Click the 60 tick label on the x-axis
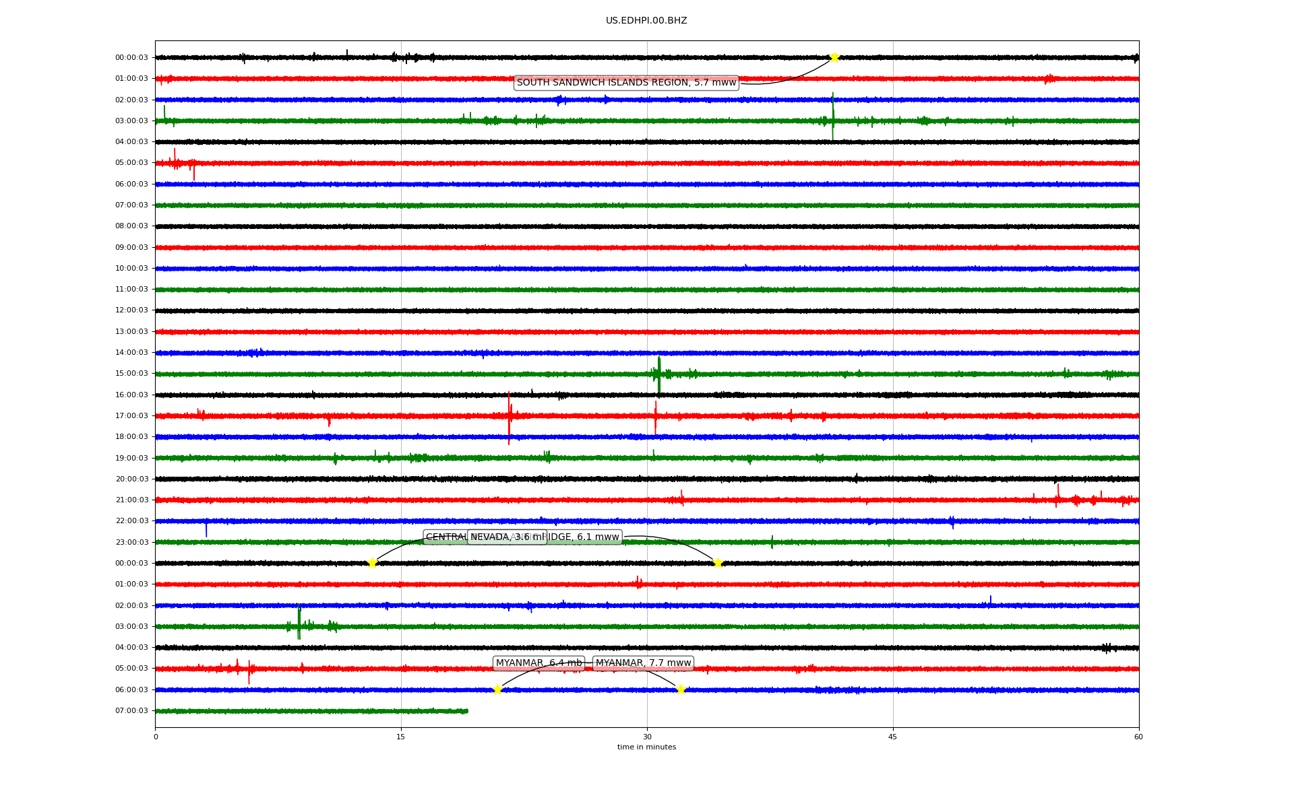 1138,737
